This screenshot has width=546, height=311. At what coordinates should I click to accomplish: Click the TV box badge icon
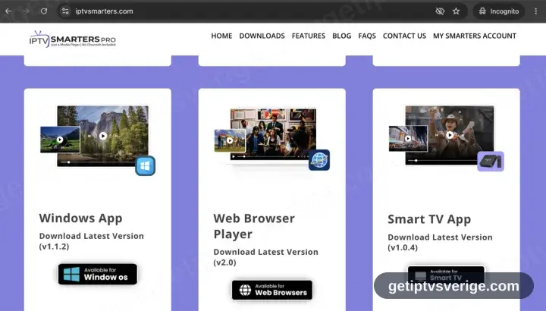point(491,162)
